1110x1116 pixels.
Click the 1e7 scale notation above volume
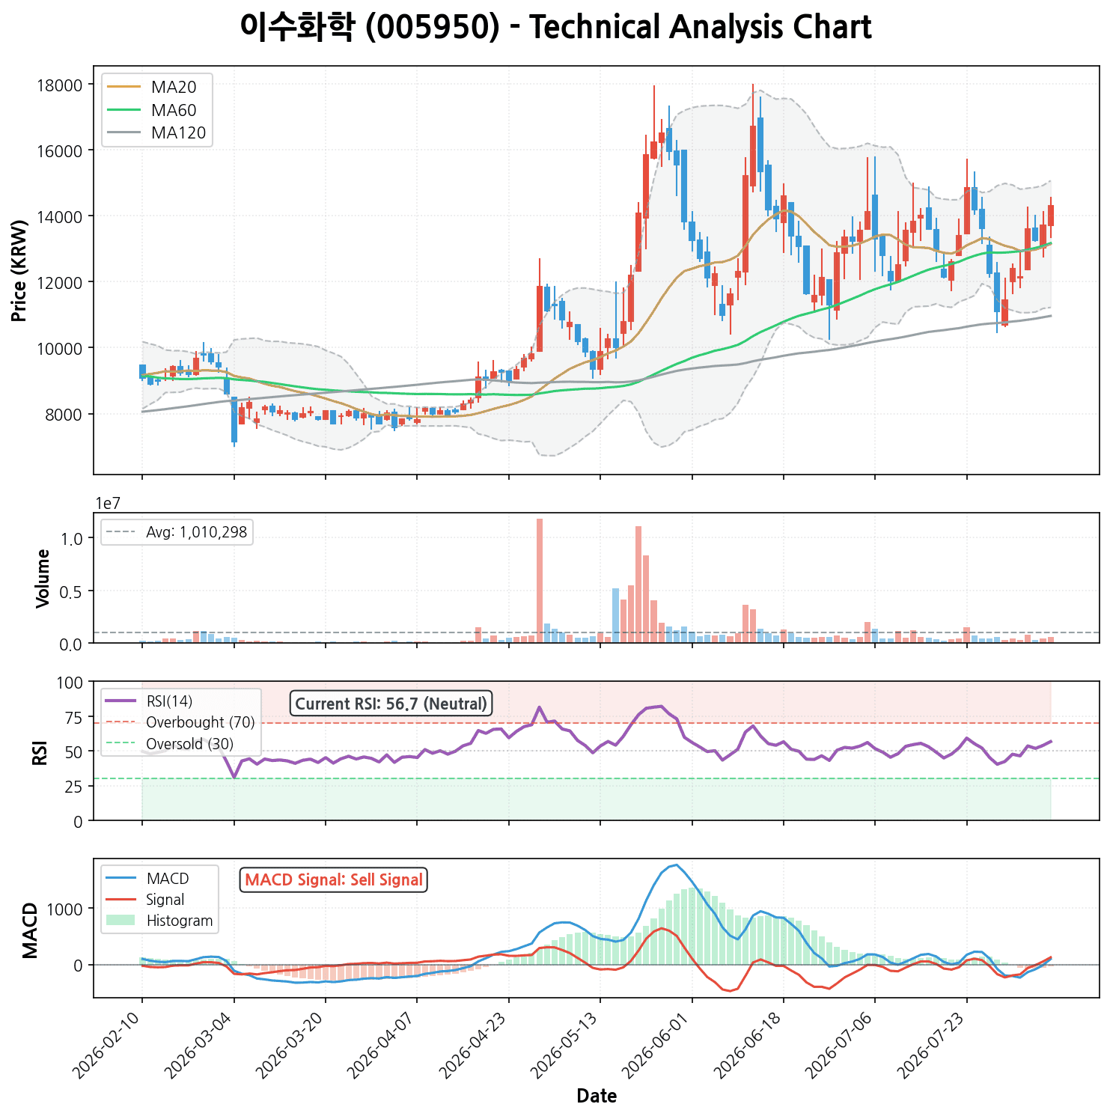click(x=107, y=504)
